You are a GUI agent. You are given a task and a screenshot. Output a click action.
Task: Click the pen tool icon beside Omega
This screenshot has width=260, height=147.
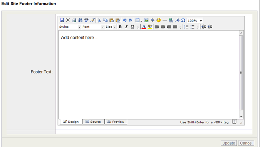coord(177,20)
